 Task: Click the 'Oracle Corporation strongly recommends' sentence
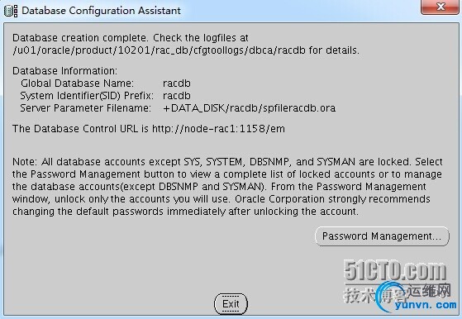click(332, 199)
